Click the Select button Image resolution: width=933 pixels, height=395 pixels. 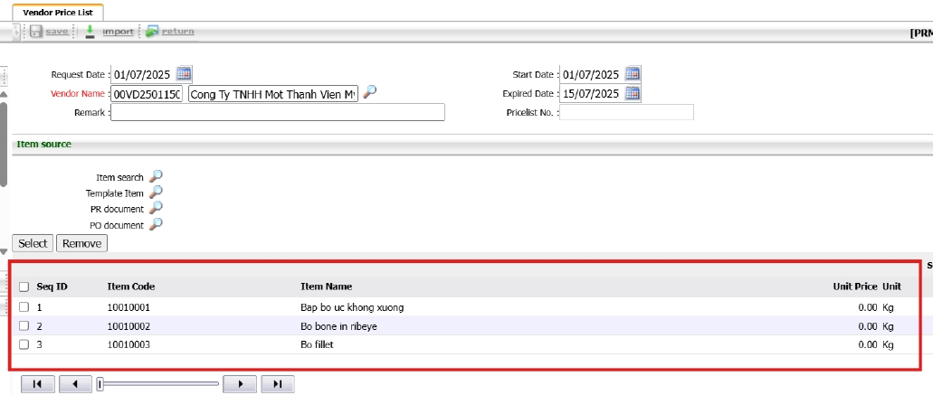pyautogui.click(x=33, y=243)
